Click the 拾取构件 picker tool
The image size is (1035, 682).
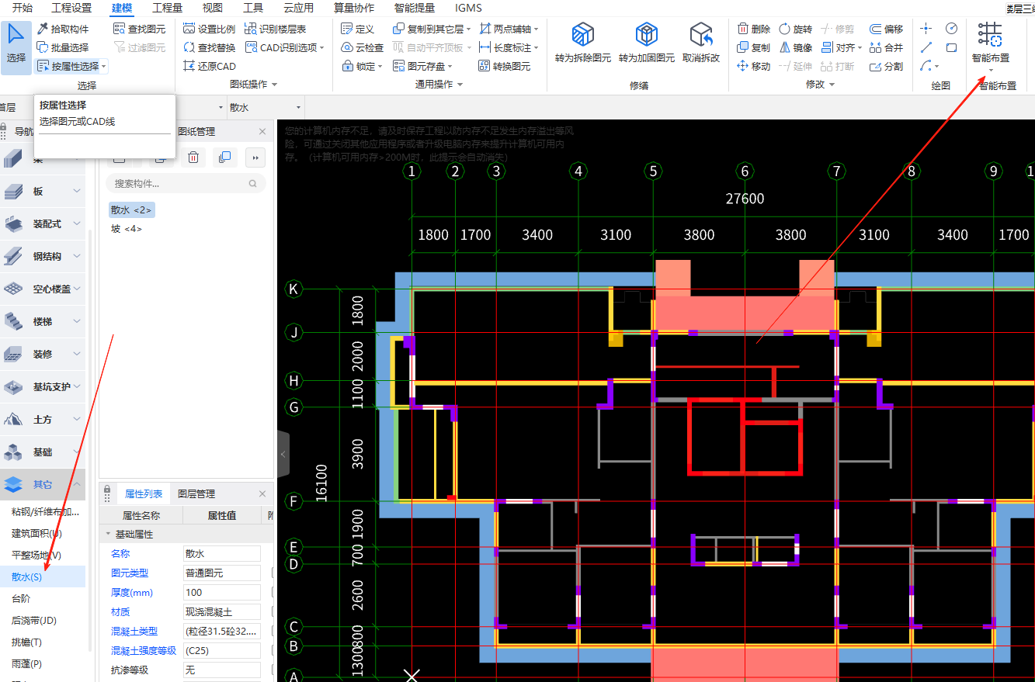(x=63, y=29)
